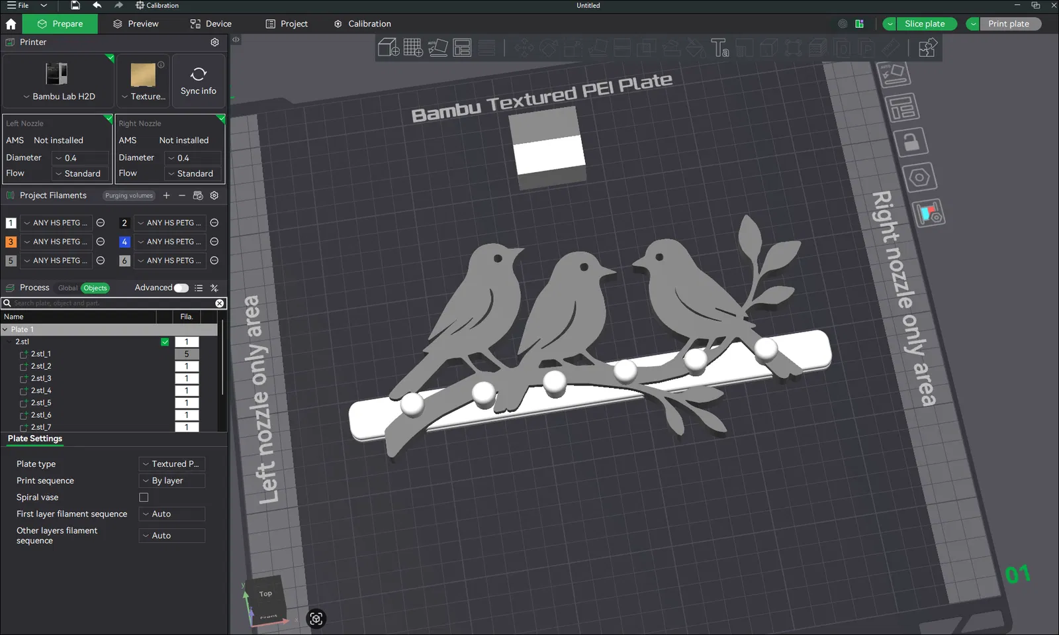Image resolution: width=1059 pixels, height=635 pixels.
Task: Click the Arrange all objects icon
Action: click(x=462, y=48)
